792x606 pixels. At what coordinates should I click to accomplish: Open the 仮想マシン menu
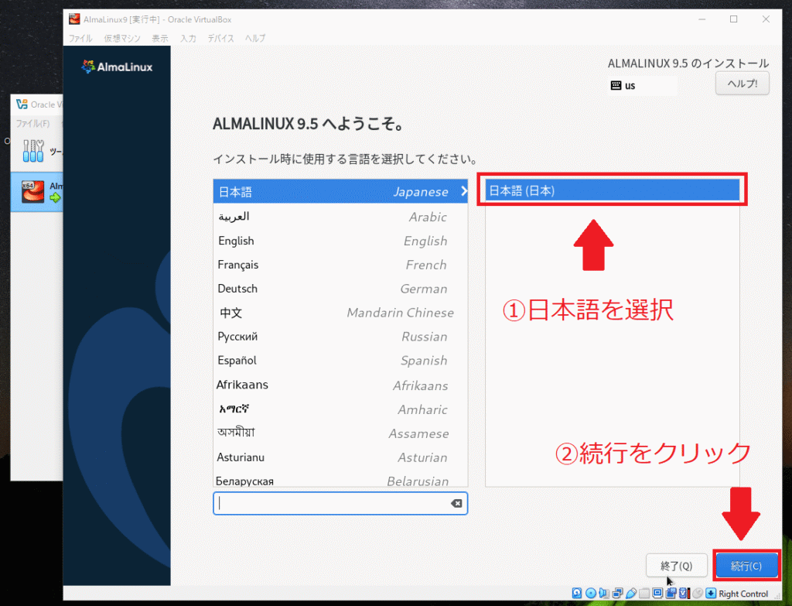(122, 39)
